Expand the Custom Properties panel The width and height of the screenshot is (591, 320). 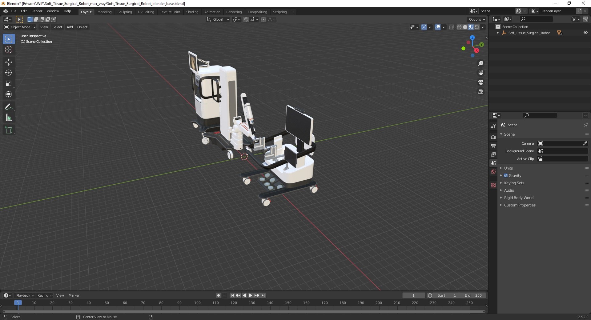coord(520,205)
